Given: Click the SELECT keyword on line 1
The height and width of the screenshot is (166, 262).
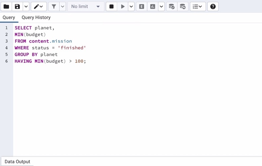Looking at the screenshot, I should tap(23, 28).
